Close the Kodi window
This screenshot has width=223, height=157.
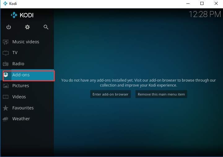coord(216,3)
